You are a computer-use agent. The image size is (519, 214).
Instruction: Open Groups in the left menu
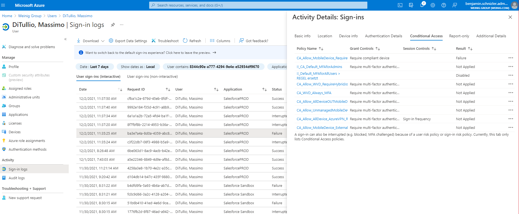14,106
